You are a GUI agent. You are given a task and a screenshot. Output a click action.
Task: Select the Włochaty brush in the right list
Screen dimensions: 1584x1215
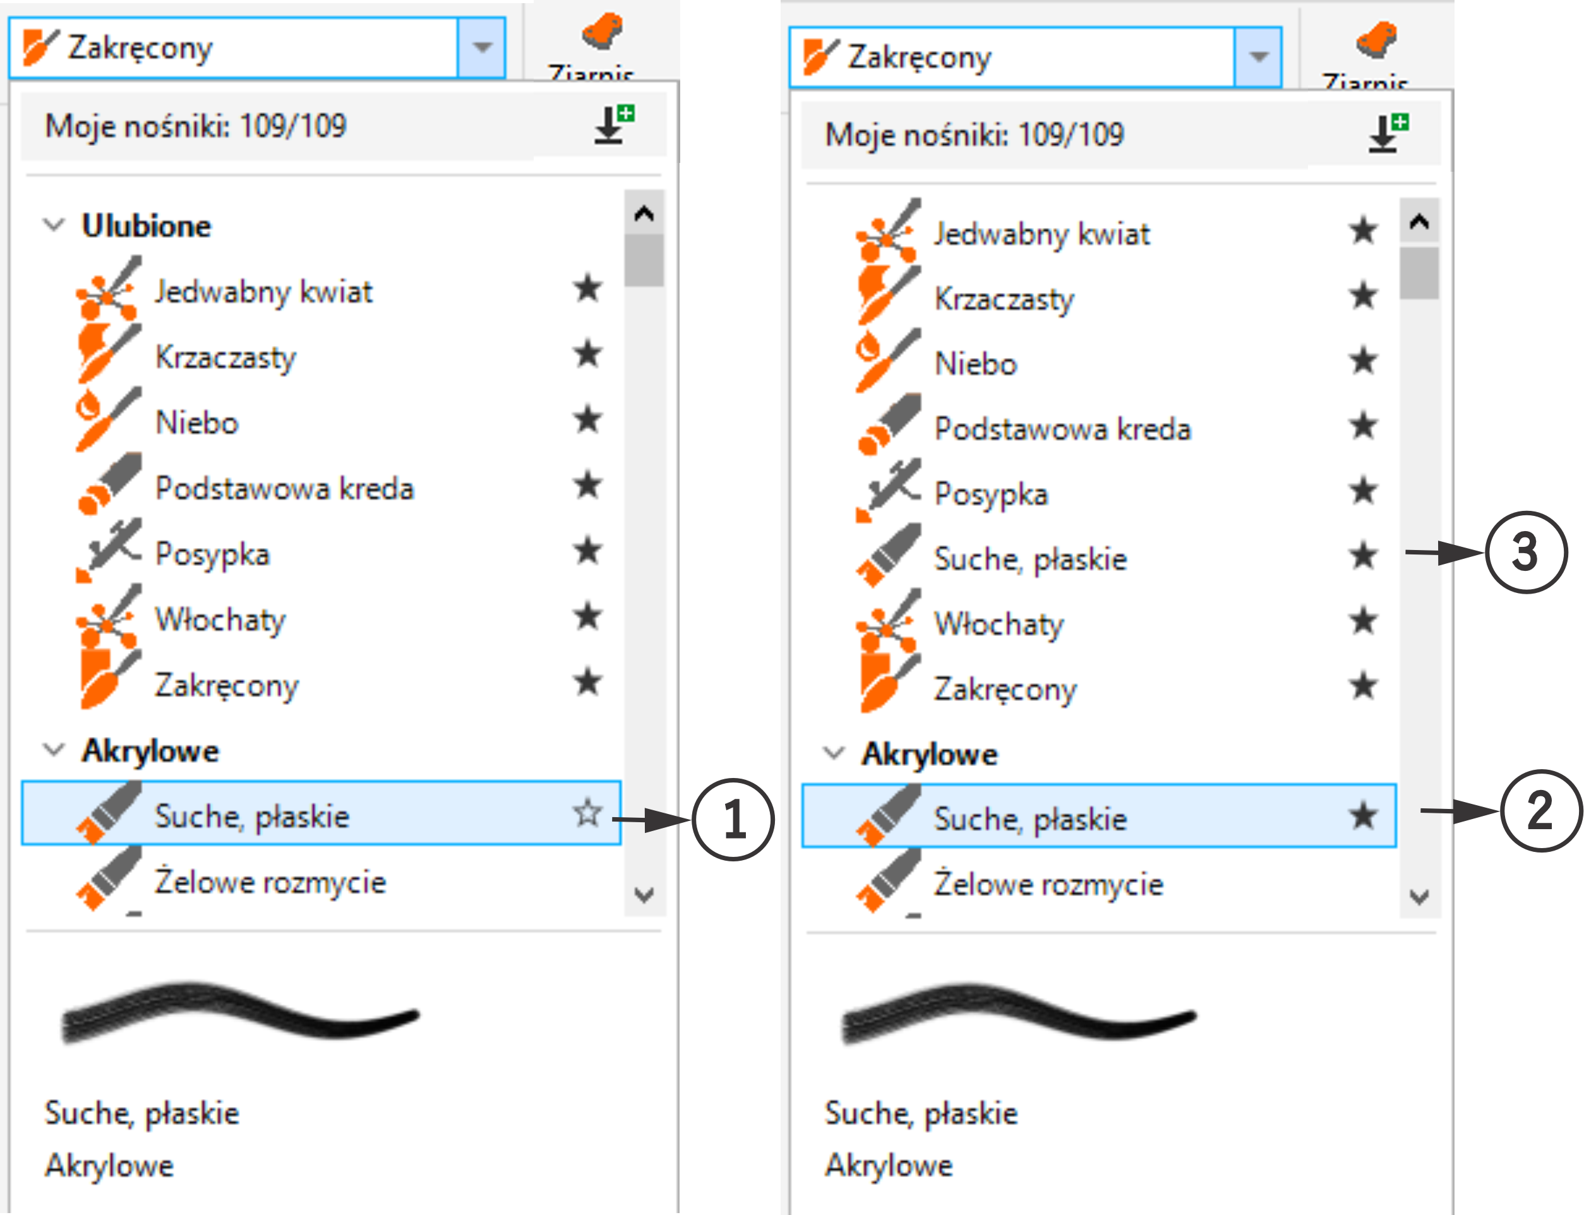pos(999,623)
